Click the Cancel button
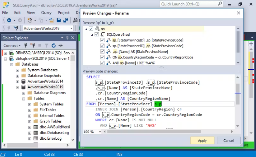256x157 pixels. [228, 141]
